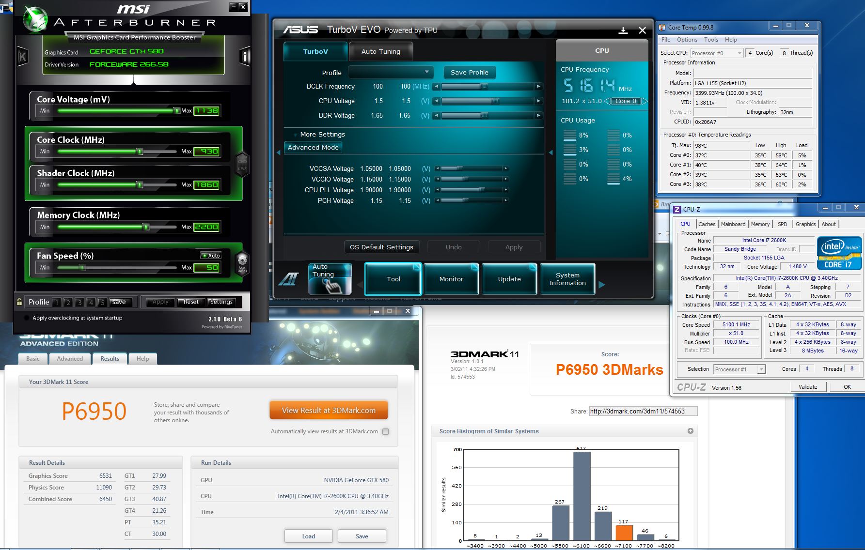The height and width of the screenshot is (550, 865).
Task: Click the CPU PLL Voltage slider
Action: tap(471, 190)
